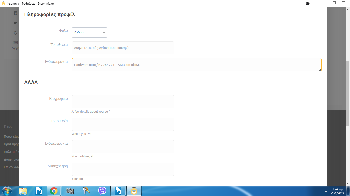Click the scrollbar down arrow
The width and height of the screenshot is (350, 196).
pos(348,183)
